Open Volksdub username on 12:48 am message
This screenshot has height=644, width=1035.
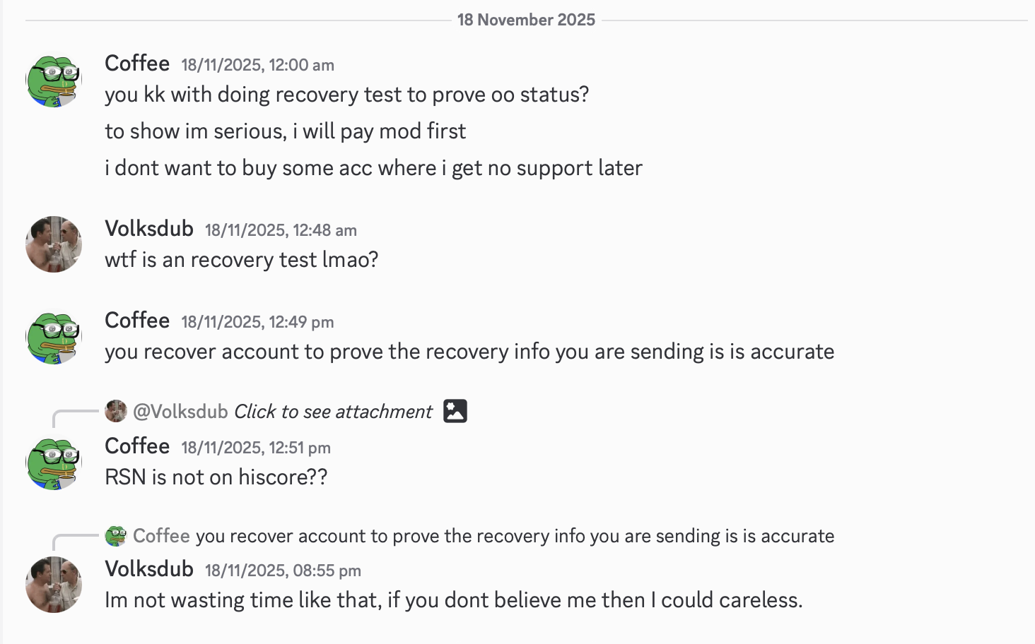(149, 229)
